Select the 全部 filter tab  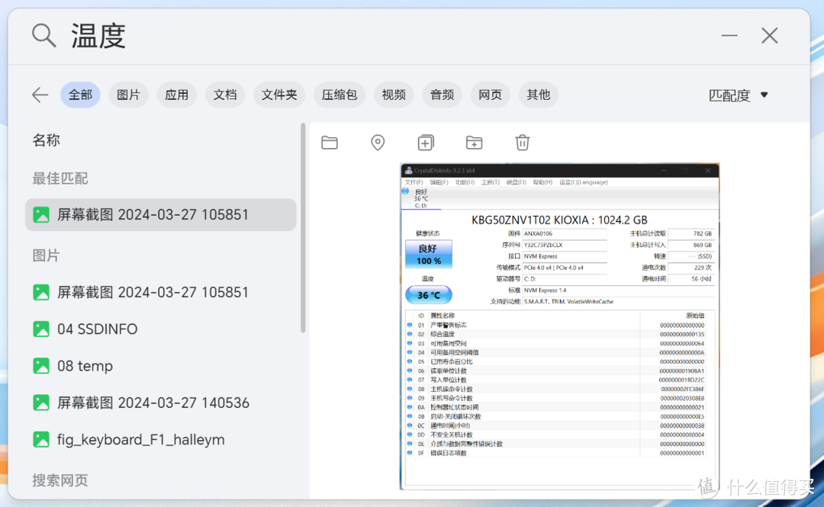coord(80,95)
